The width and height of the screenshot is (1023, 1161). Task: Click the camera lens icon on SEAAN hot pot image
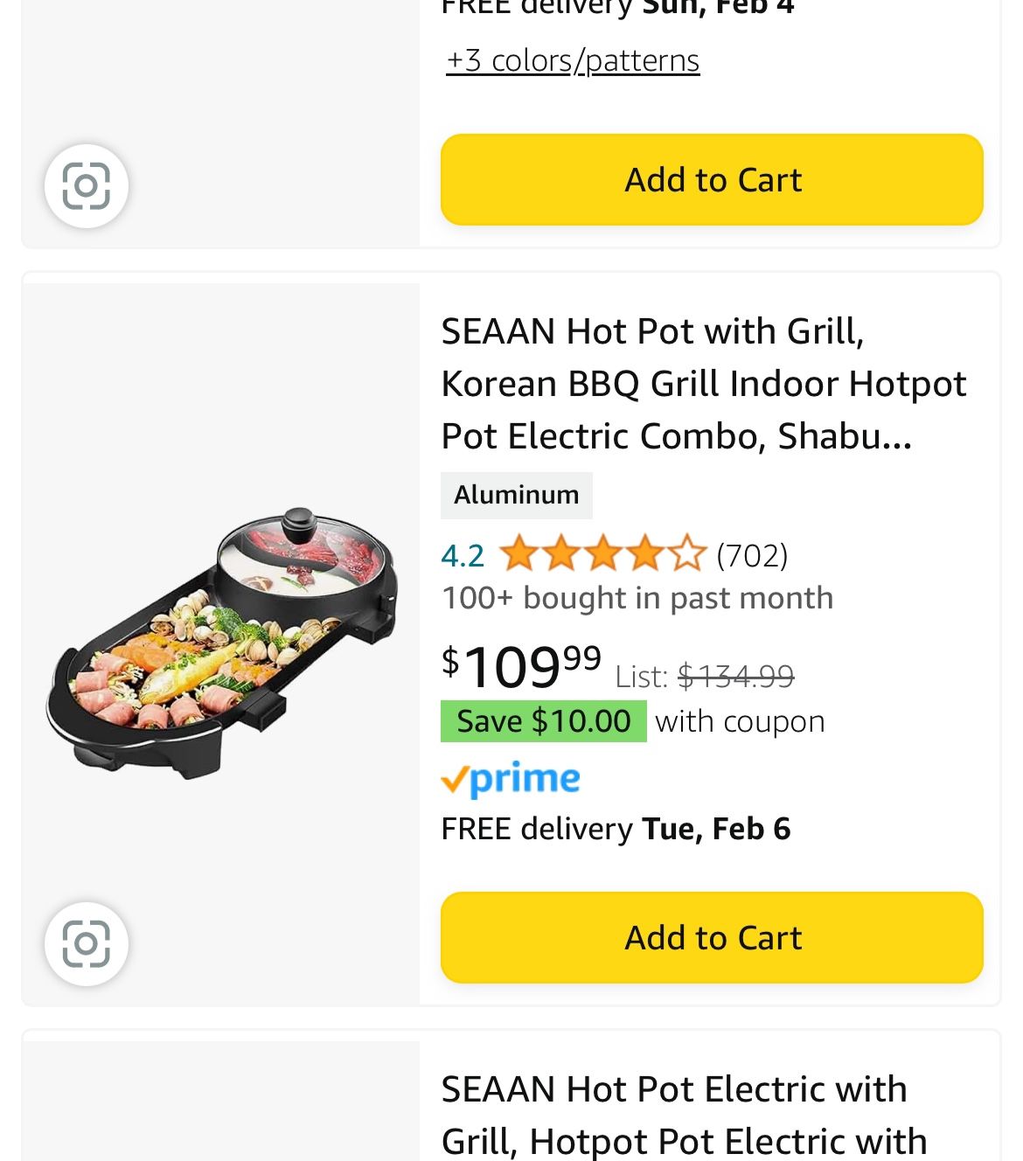tap(87, 944)
